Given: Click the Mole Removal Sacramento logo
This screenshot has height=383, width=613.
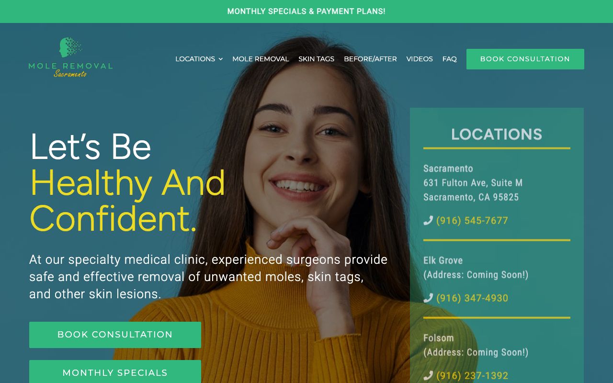Looking at the screenshot, I should point(71,57).
